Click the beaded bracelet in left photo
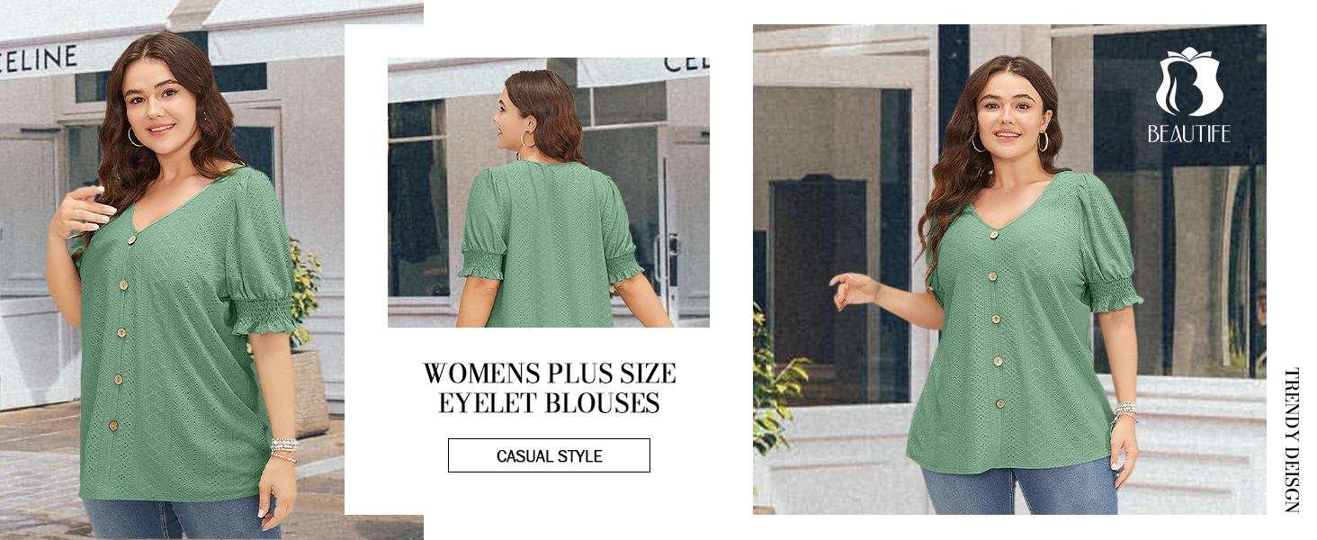Viewport: 1317px width, 540px height. (284, 450)
